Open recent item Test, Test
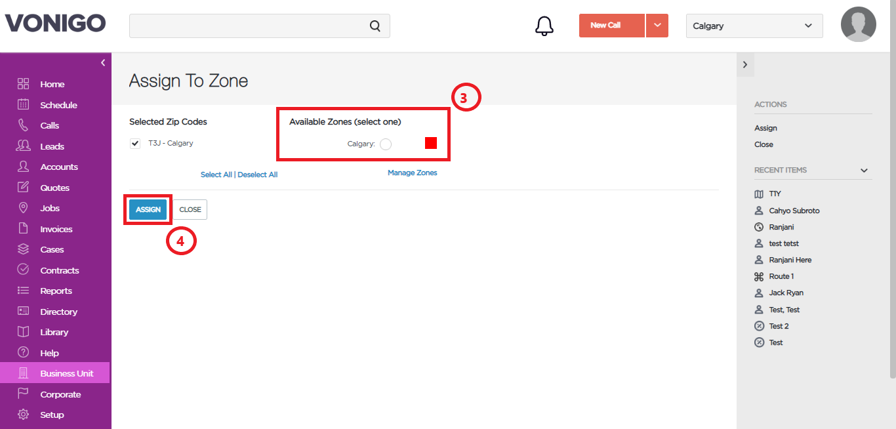The image size is (896, 429). click(784, 310)
